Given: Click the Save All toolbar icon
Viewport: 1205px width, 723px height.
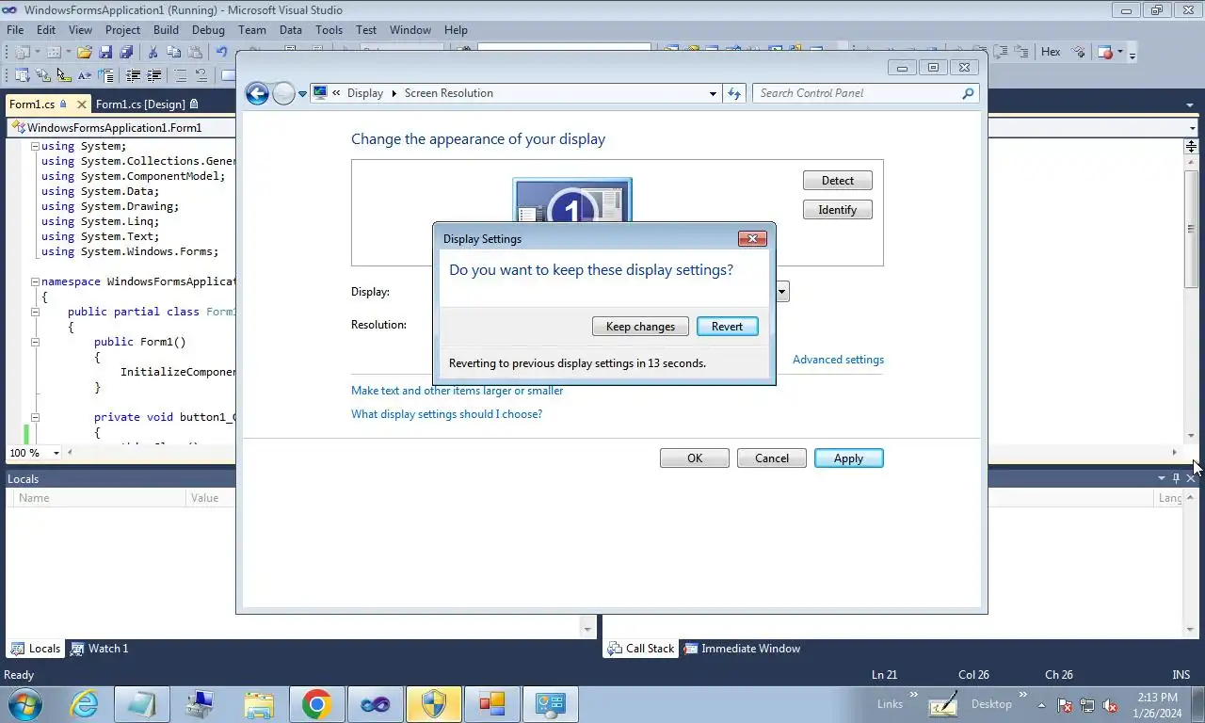Looking at the screenshot, I should pyautogui.click(x=125, y=52).
